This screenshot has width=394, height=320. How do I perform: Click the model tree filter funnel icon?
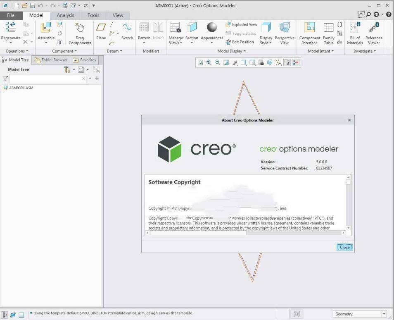pos(5,79)
